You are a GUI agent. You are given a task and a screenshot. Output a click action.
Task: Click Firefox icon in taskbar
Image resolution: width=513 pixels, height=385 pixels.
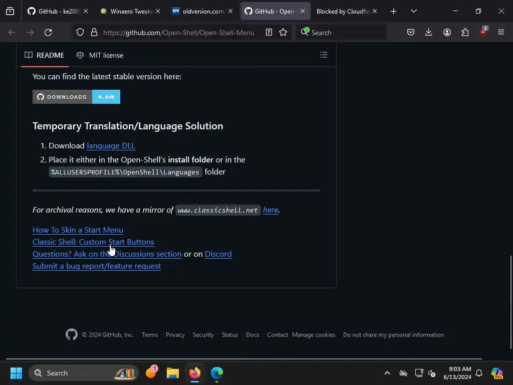click(x=195, y=373)
